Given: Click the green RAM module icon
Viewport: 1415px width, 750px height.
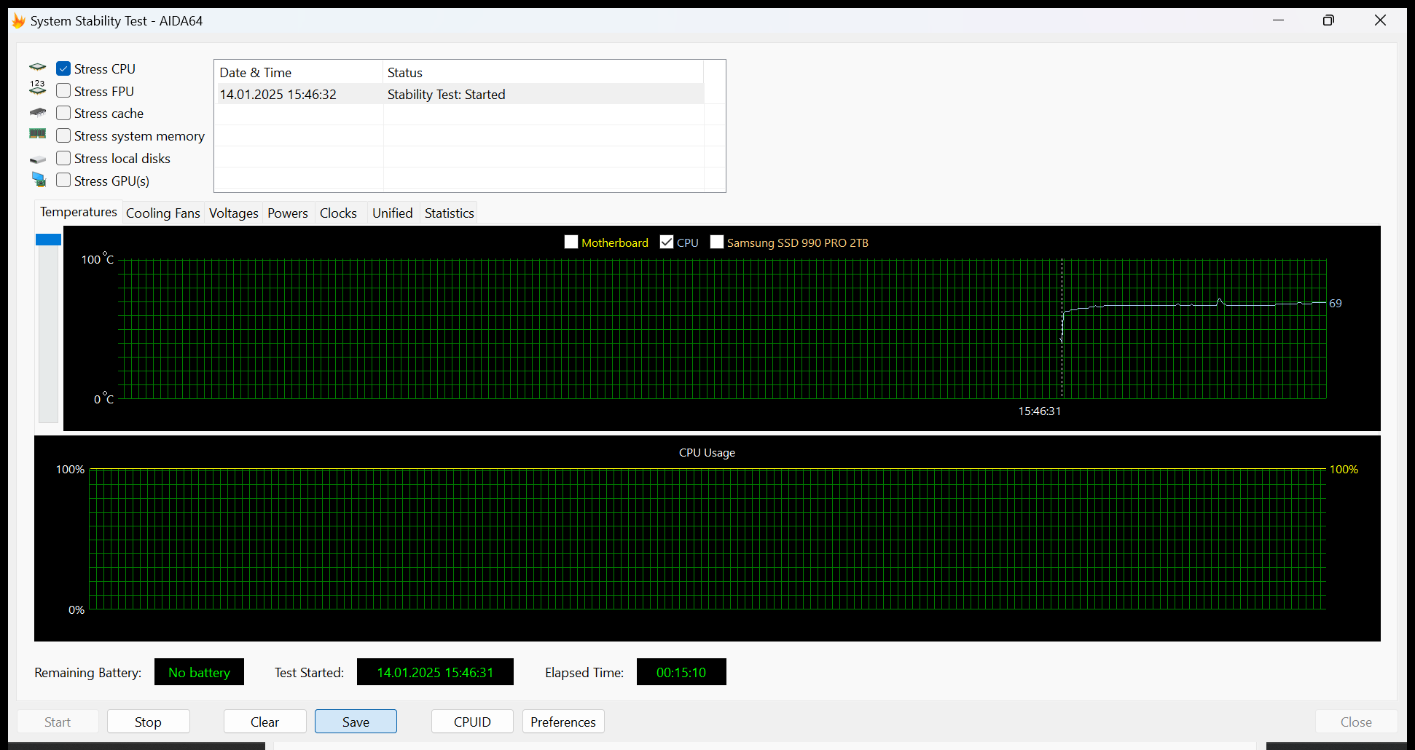Looking at the screenshot, I should (38, 133).
